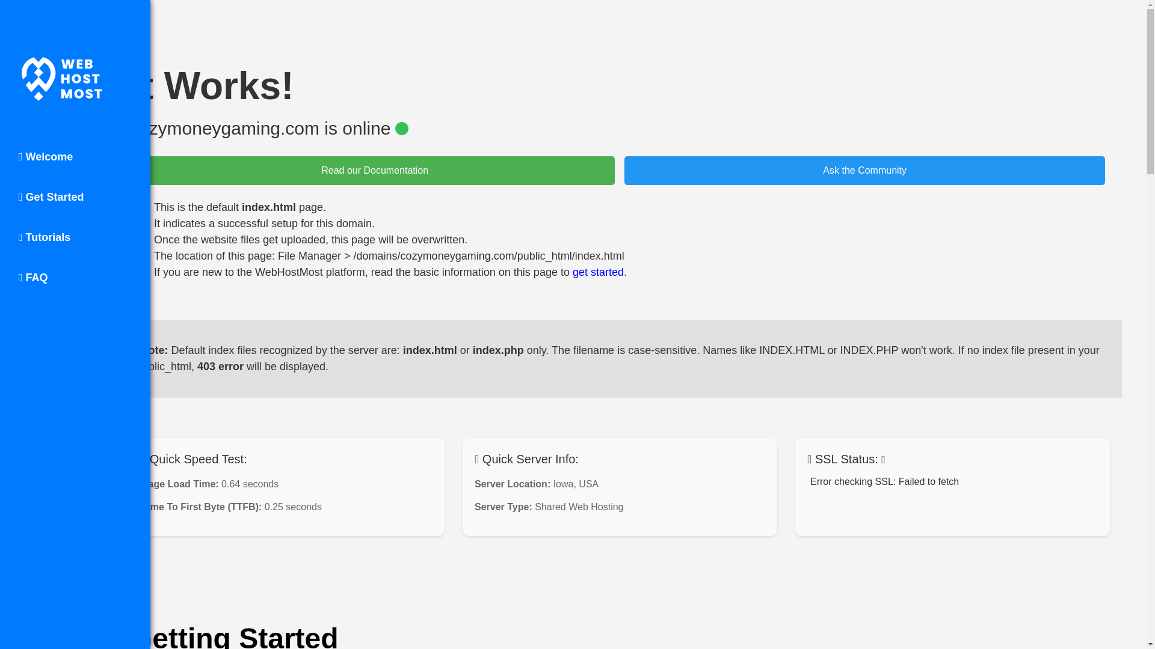This screenshot has height=649, width=1155.
Task: Click the '403 error' note text
Action: point(220,367)
